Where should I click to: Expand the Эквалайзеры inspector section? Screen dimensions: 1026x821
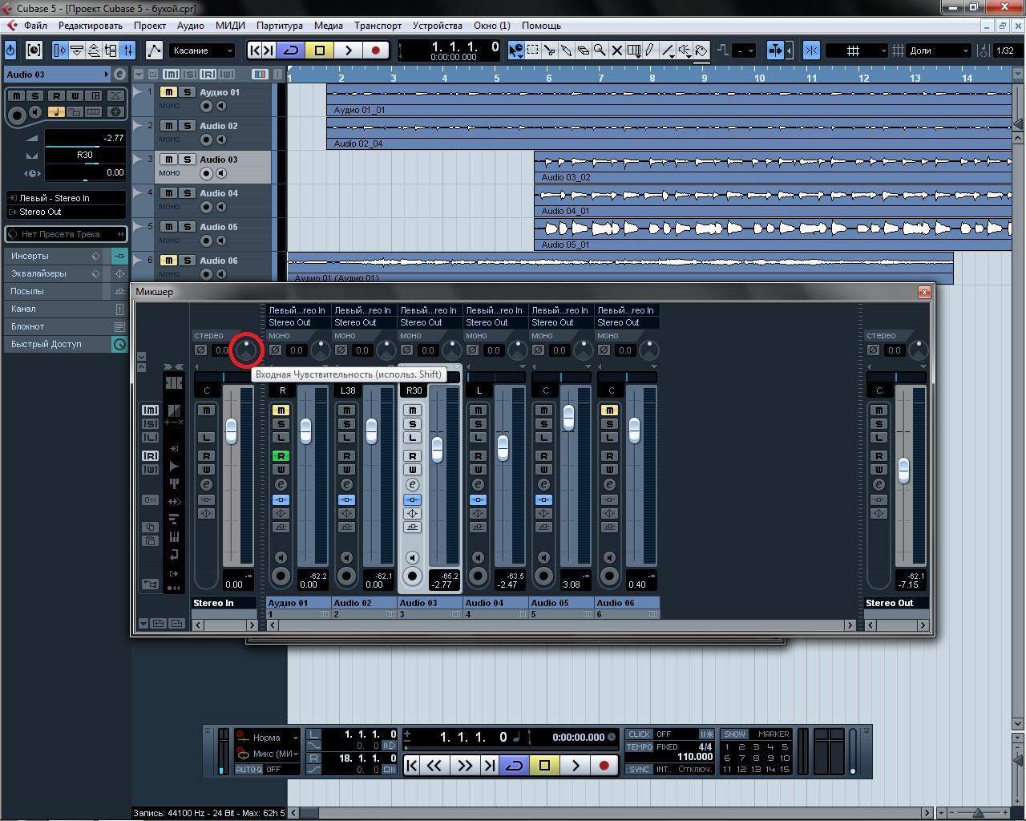pyautogui.click(x=38, y=273)
